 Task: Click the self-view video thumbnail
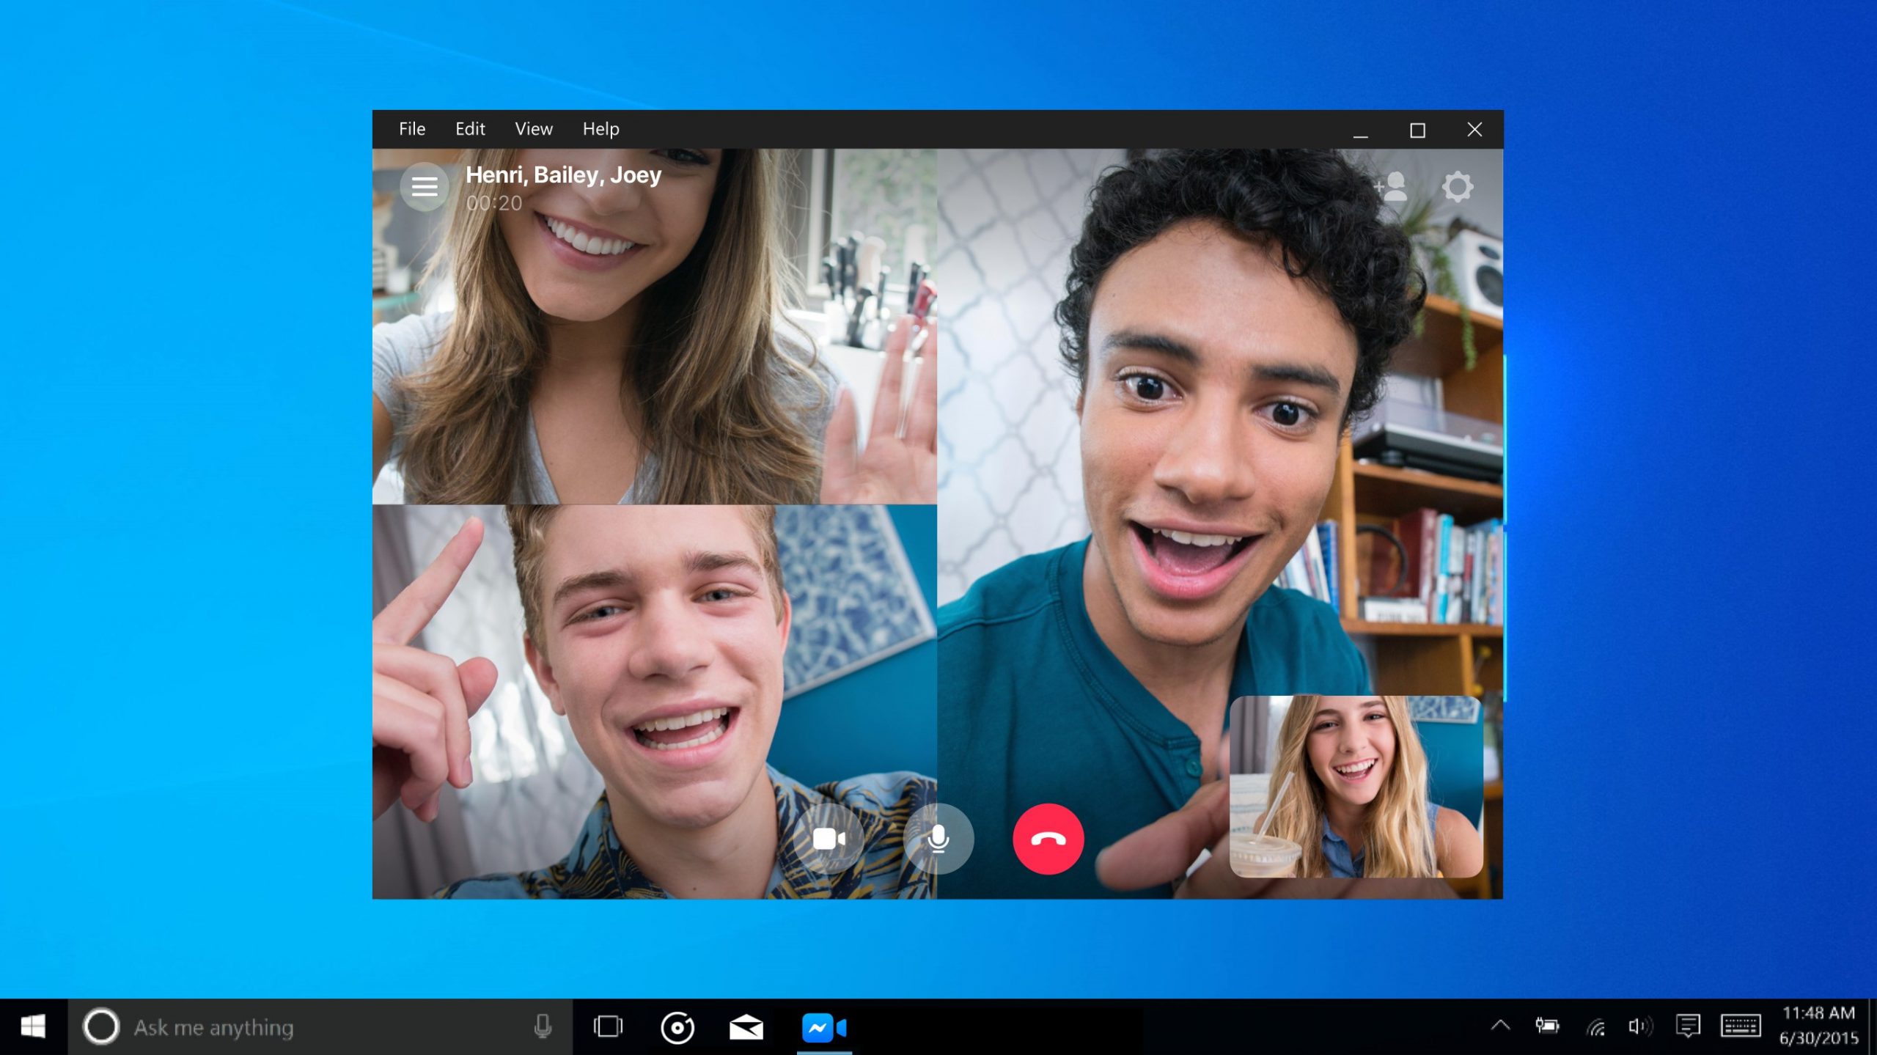coord(1356,786)
